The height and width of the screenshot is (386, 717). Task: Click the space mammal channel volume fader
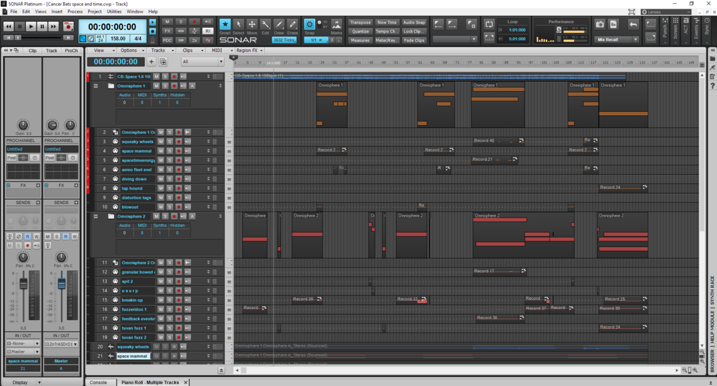[23, 284]
